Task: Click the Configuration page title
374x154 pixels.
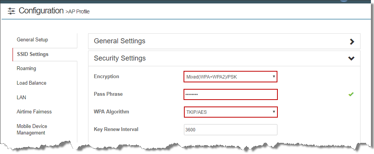Action: click(x=41, y=11)
